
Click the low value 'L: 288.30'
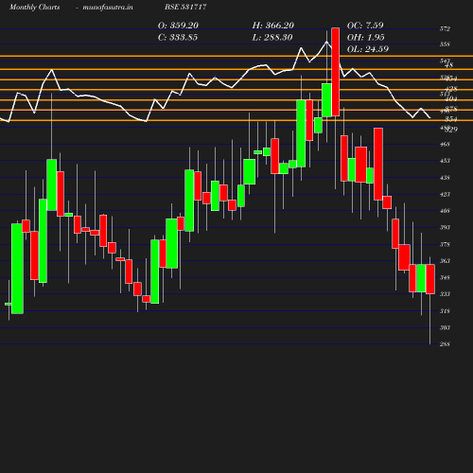272,37
